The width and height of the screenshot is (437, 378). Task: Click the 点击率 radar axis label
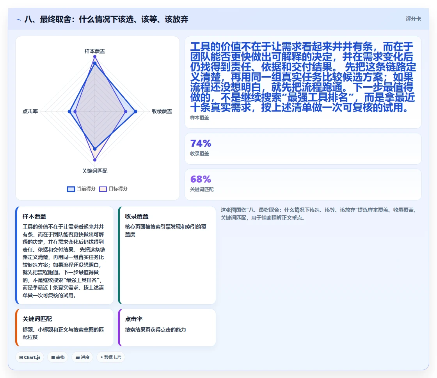pyautogui.click(x=30, y=112)
